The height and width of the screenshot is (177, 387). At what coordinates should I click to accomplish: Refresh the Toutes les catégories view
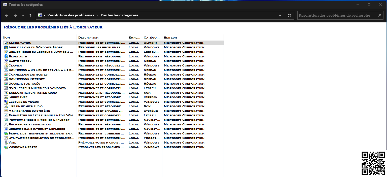tap(289, 15)
